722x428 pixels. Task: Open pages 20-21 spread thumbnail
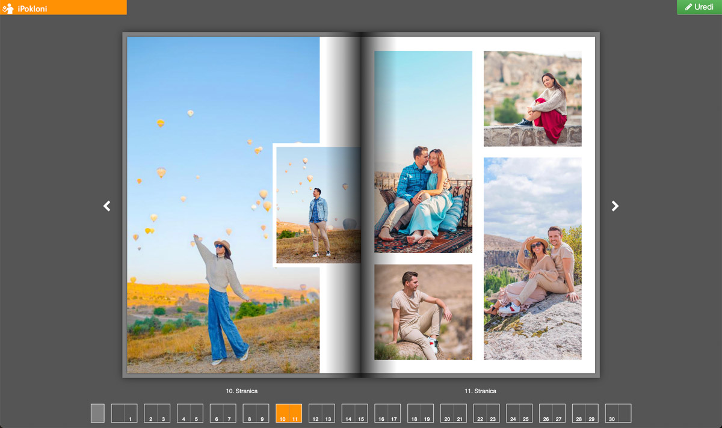coord(453,413)
